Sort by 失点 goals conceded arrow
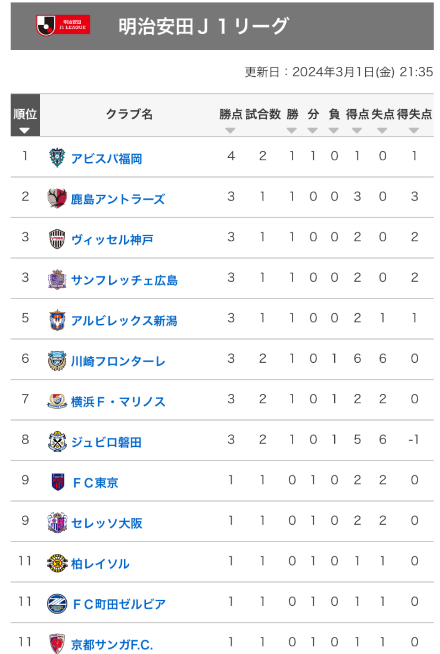Screen dimensions: 440x654 (x=382, y=131)
